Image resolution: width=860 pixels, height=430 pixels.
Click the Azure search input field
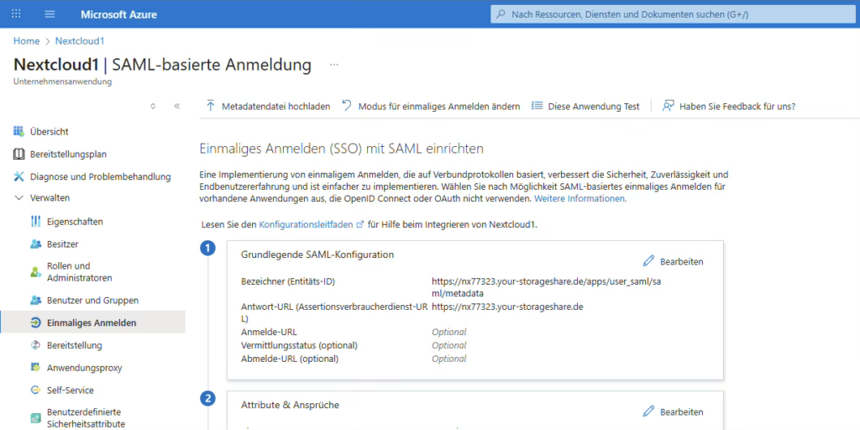[x=672, y=14]
